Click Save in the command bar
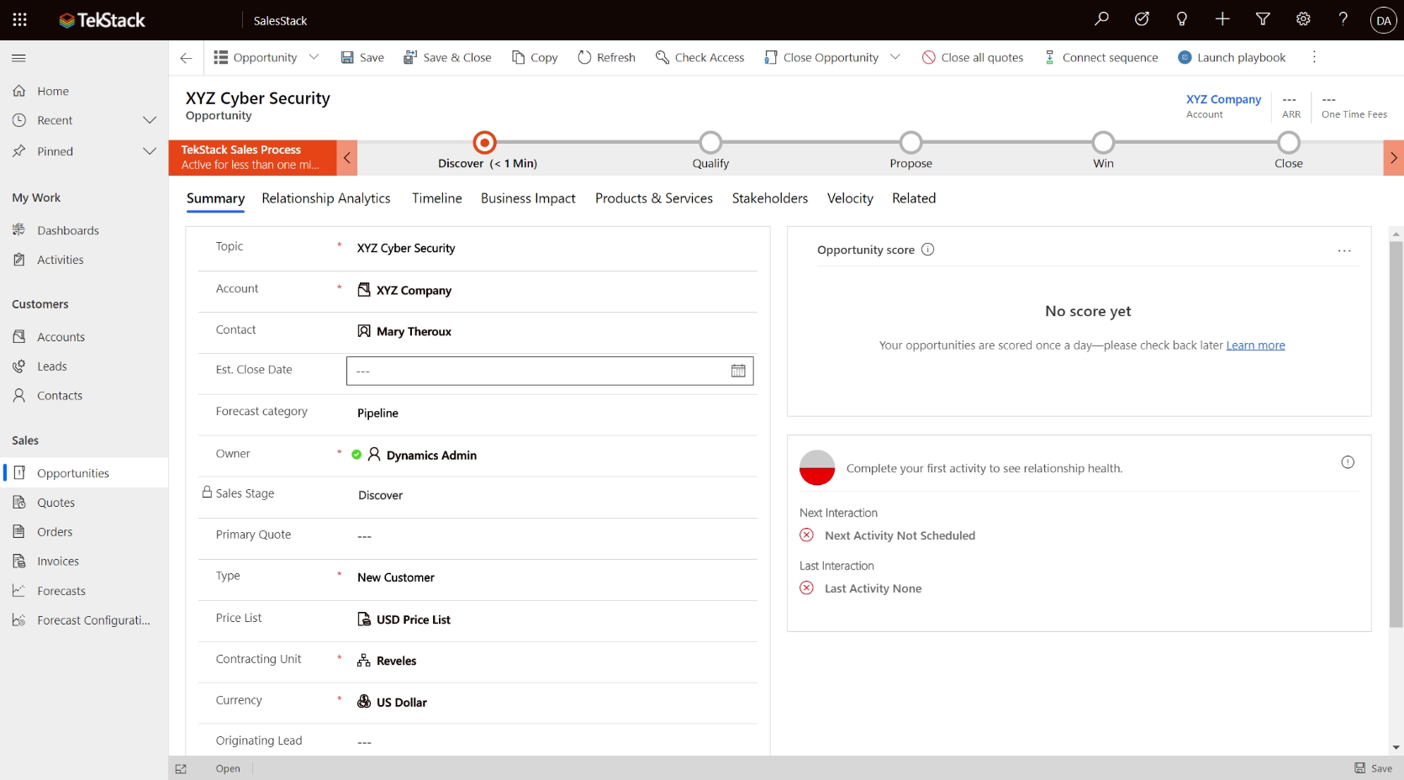This screenshot has height=780, width=1404. pyautogui.click(x=362, y=57)
